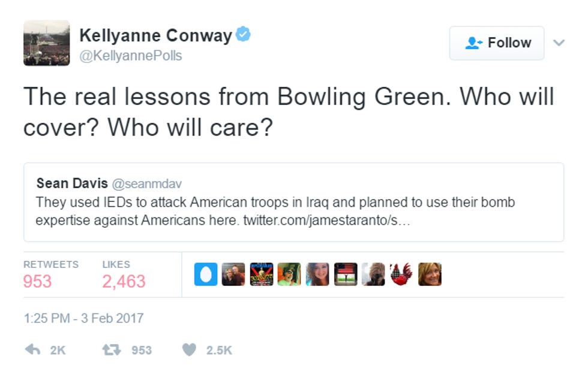588x374 pixels.
Task: Open the @KellyannePolls handle
Action: tap(131, 56)
